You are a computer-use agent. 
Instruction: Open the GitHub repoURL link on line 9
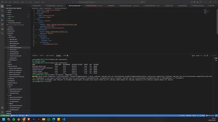pyautogui.click(x=62, y=24)
